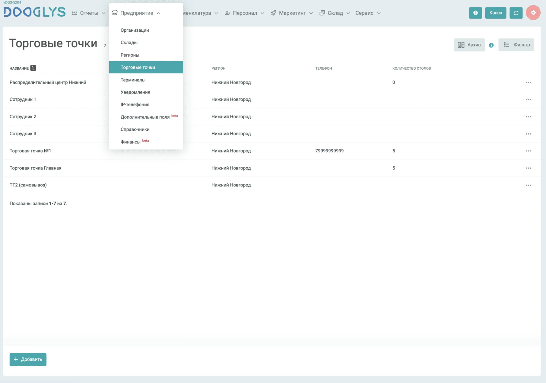Click the phone number 79999999999
Screen dimensions: 546x383
click(329, 151)
